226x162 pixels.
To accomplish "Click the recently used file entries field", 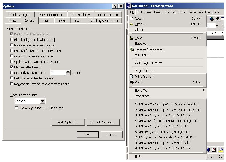I will 57,73.
